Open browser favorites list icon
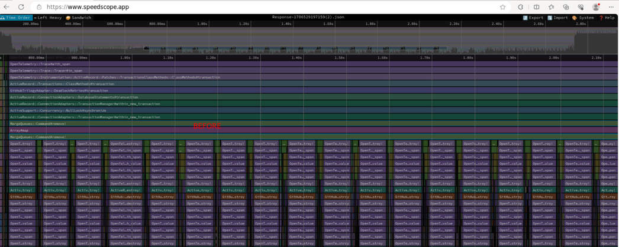 551,7
